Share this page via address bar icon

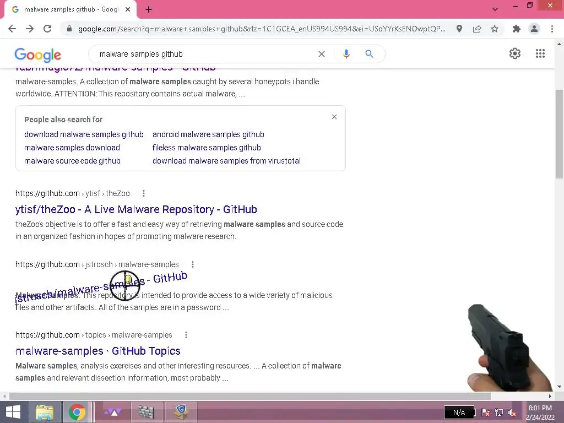(477, 29)
